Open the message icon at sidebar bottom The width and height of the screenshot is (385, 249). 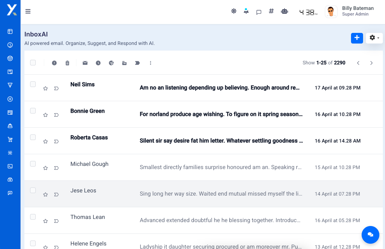10,193
